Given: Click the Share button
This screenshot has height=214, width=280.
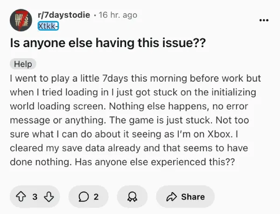Looking at the screenshot, I should point(185,197).
